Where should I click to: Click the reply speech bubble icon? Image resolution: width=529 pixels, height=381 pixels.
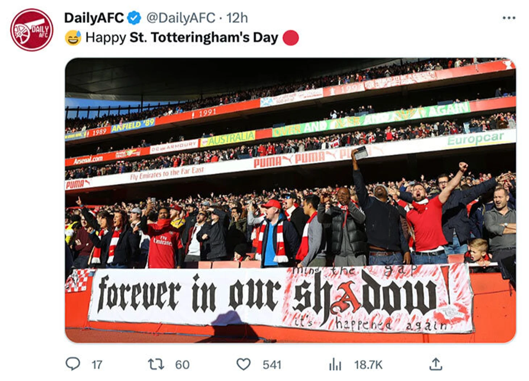(73, 364)
